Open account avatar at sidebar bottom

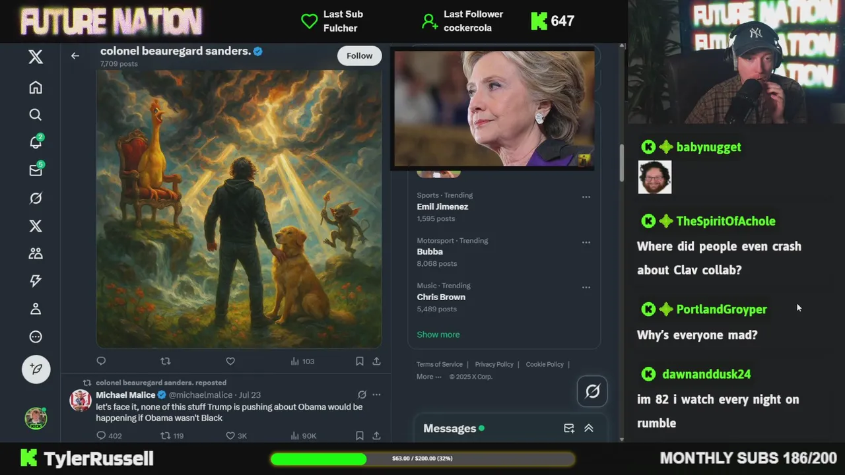tap(36, 418)
